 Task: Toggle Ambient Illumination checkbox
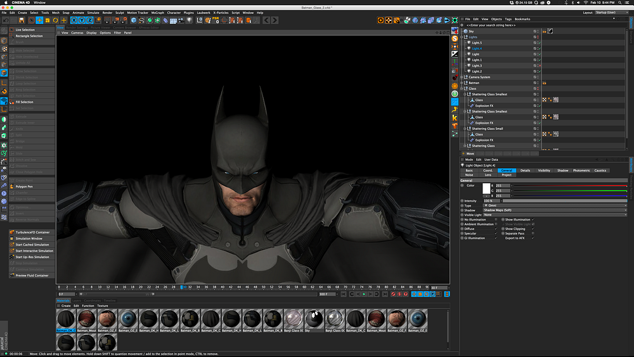click(496, 224)
